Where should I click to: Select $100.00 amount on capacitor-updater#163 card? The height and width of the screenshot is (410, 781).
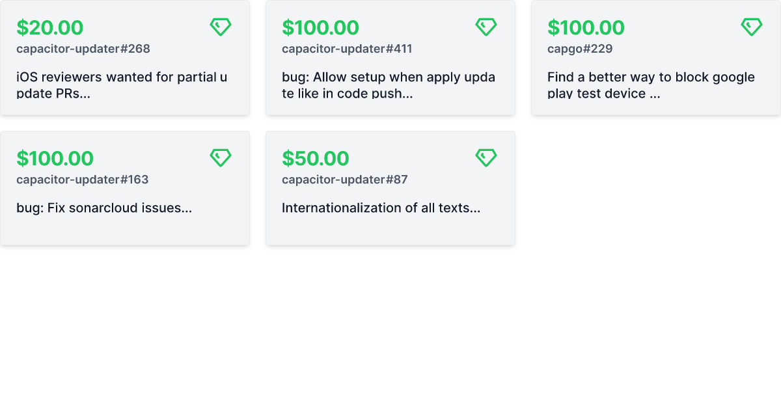[x=55, y=159]
